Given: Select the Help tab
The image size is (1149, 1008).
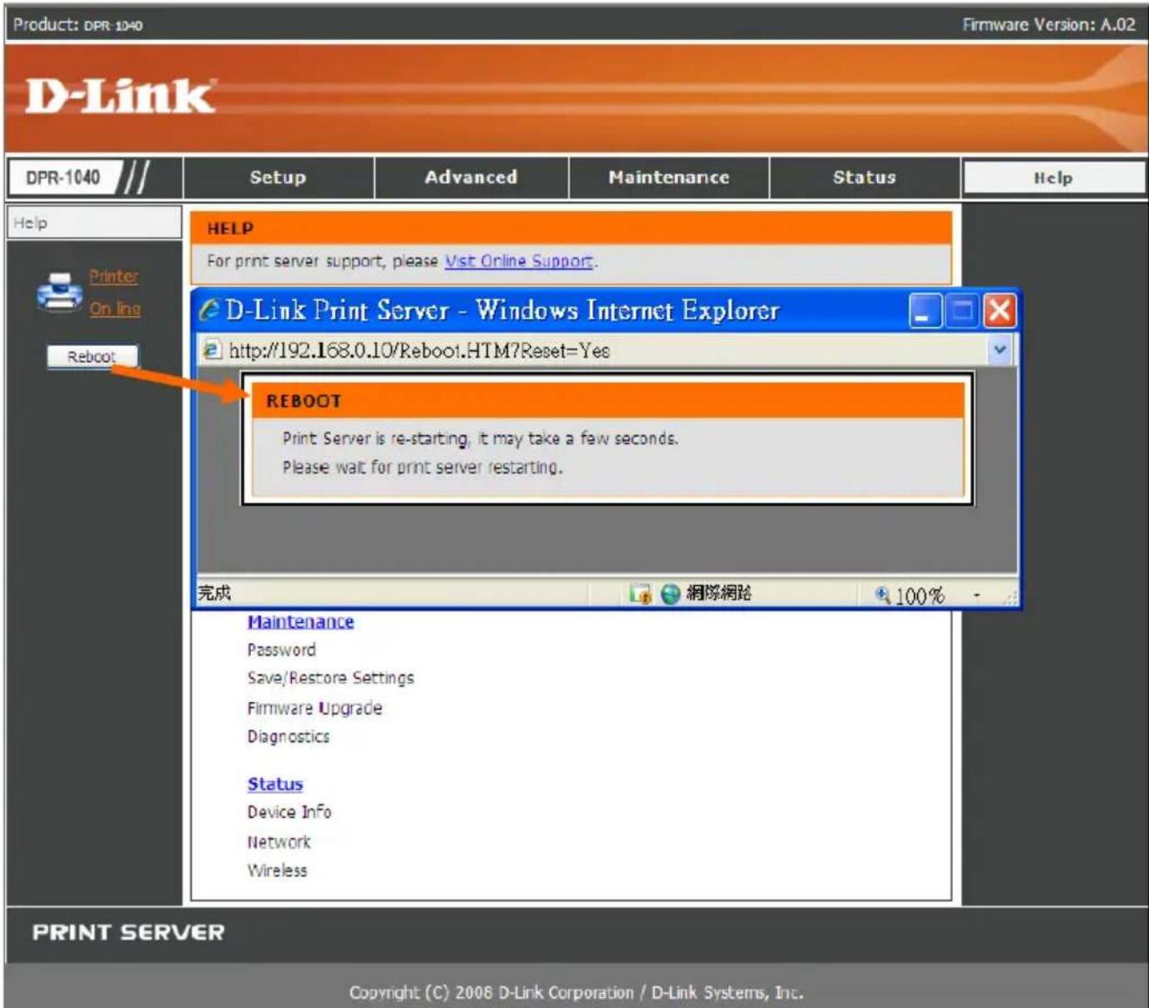Looking at the screenshot, I should click(1054, 178).
